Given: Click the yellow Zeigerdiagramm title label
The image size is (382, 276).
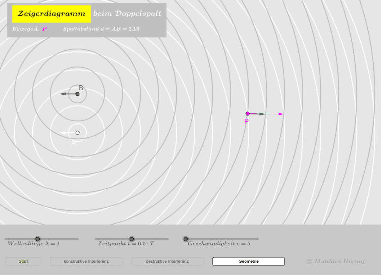Looking at the screenshot, I should tap(52, 14).
